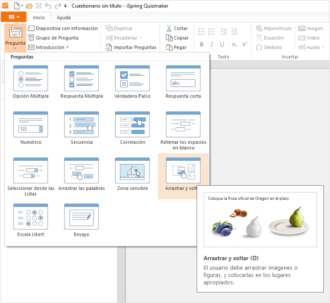This screenshot has height=303, width=330.
Task: Insert a Símbolo
Action: 269,47
